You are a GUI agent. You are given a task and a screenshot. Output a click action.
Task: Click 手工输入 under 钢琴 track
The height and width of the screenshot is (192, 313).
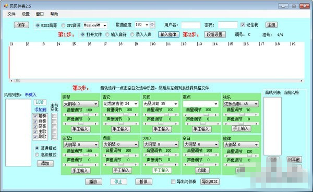tap(81, 129)
